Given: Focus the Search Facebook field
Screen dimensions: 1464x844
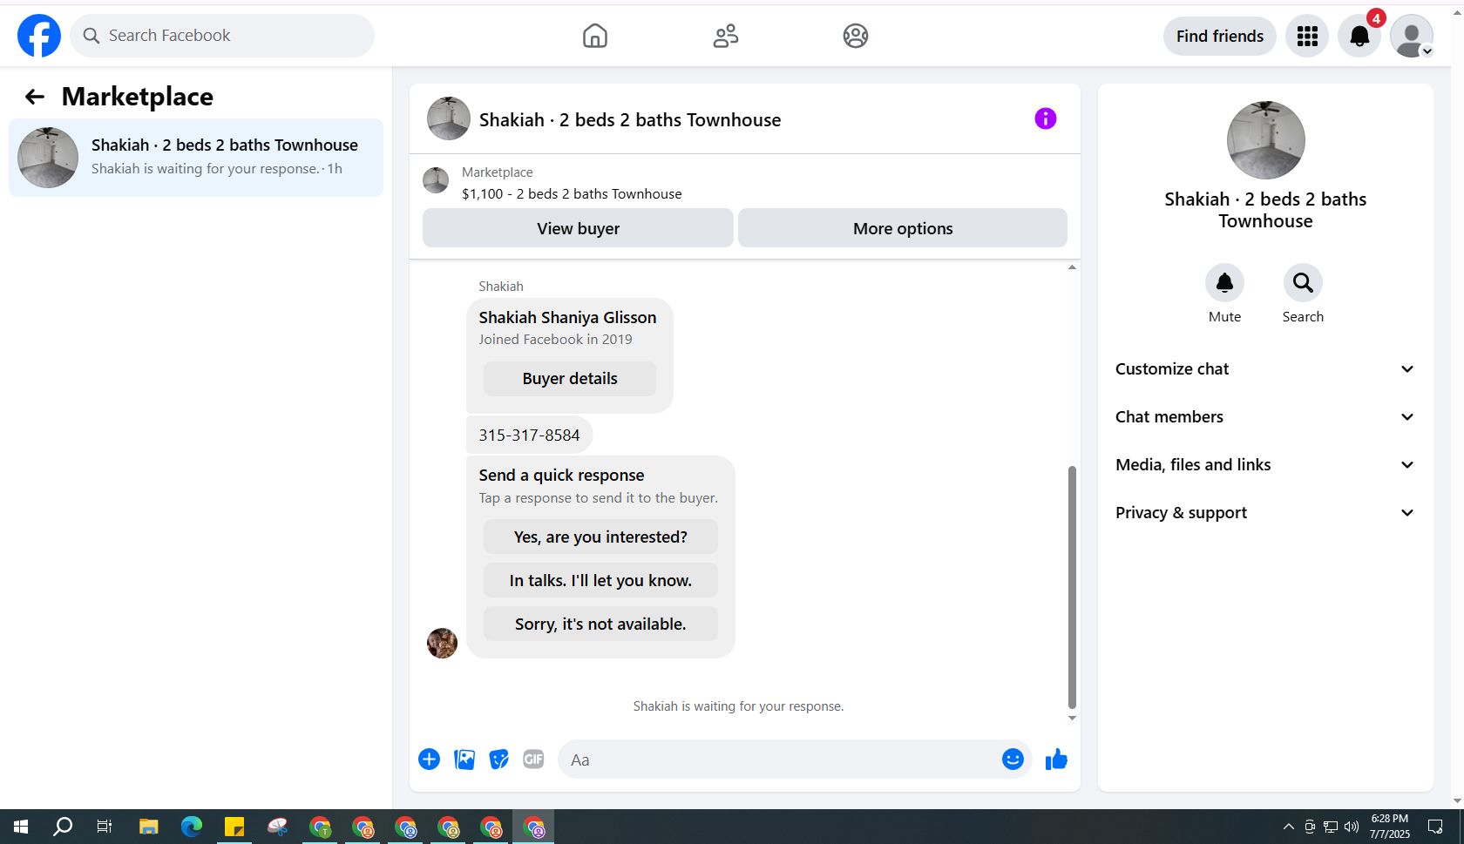Looking at the screenshot, I should click(222, 36).
